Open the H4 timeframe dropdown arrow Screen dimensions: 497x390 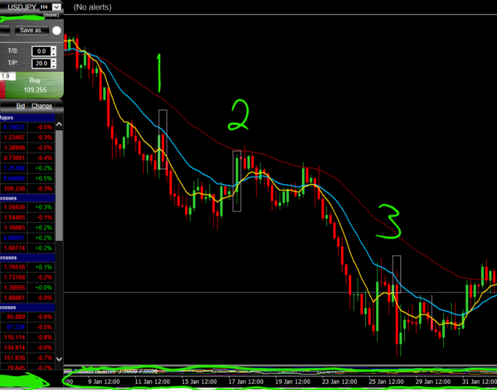click(x=57, y=7)
